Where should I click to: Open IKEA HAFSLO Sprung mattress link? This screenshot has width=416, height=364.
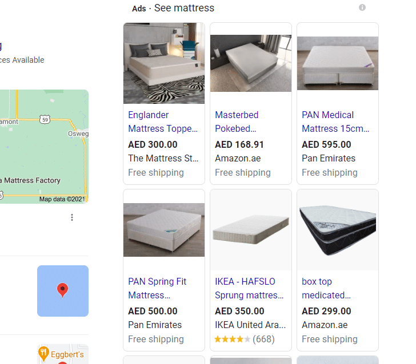click(249, 288)
